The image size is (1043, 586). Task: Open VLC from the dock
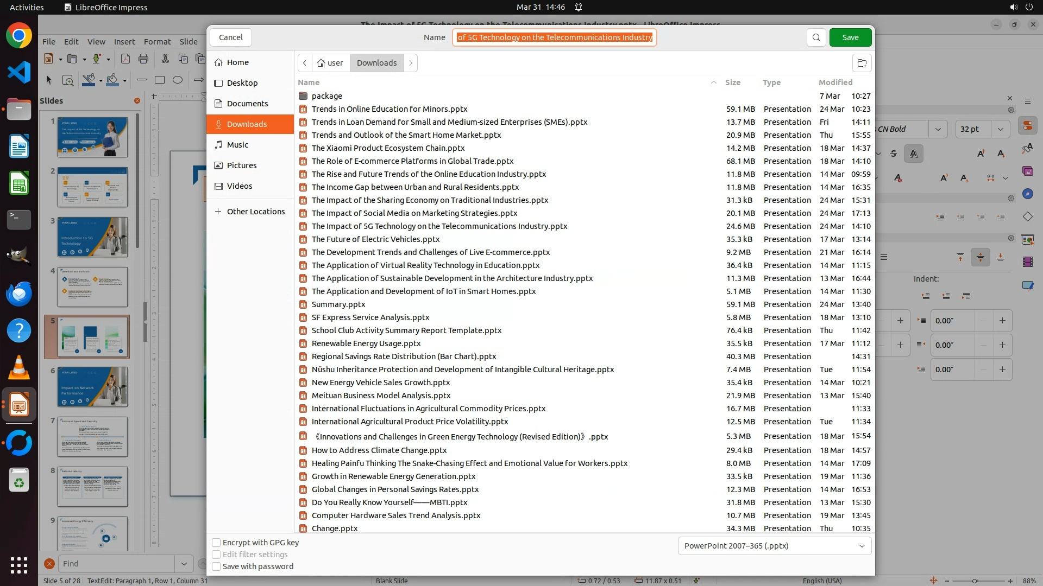[x=19, y=368]
